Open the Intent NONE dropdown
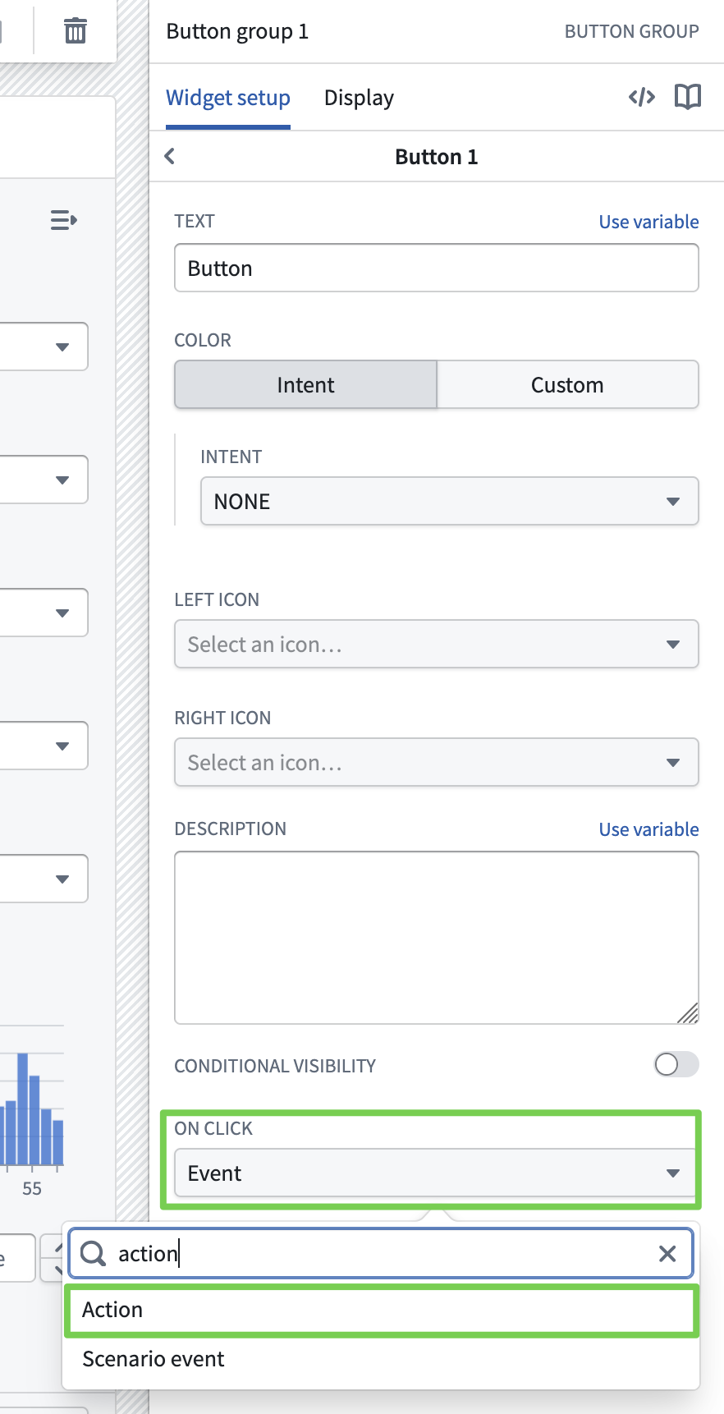724x1414 pixels. tap(449, 501)
